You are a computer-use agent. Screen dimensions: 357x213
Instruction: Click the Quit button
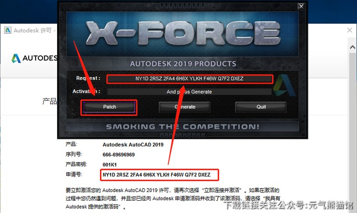coord(261,107)
